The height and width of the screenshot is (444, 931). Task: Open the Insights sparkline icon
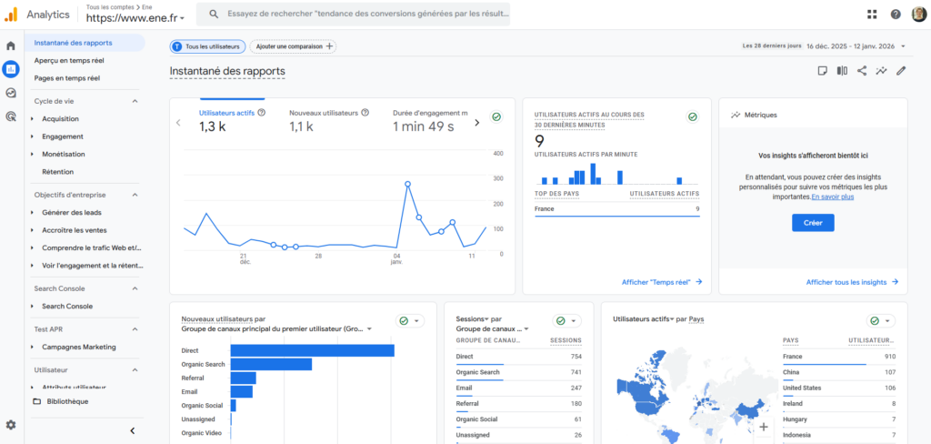click(881, 71)
